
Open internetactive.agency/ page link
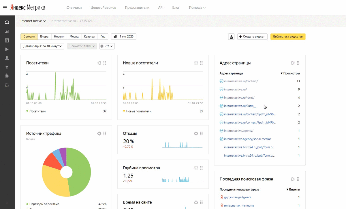[239, 131]
